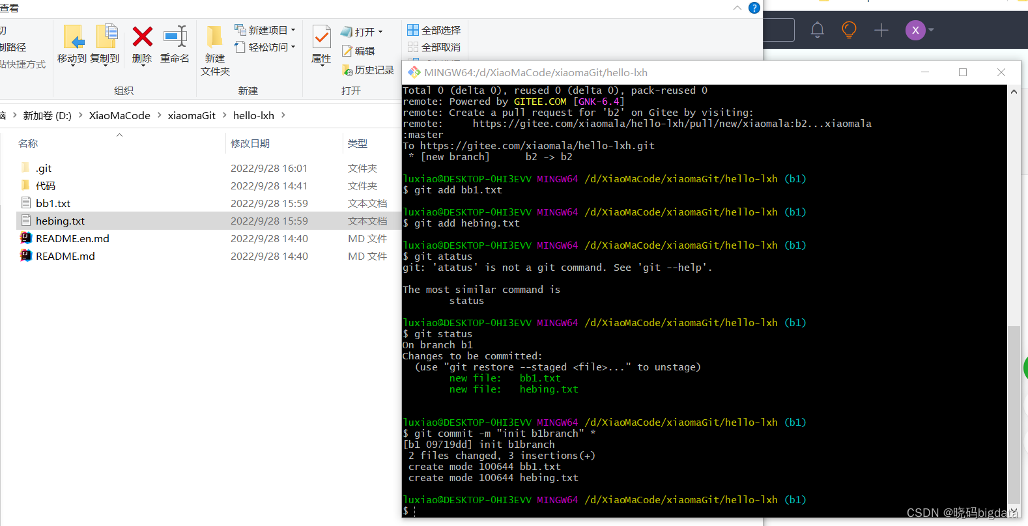Click the Move to (移动到) icon
The height and width of the screenshot is (526, 1028).
tap(72, 38)
